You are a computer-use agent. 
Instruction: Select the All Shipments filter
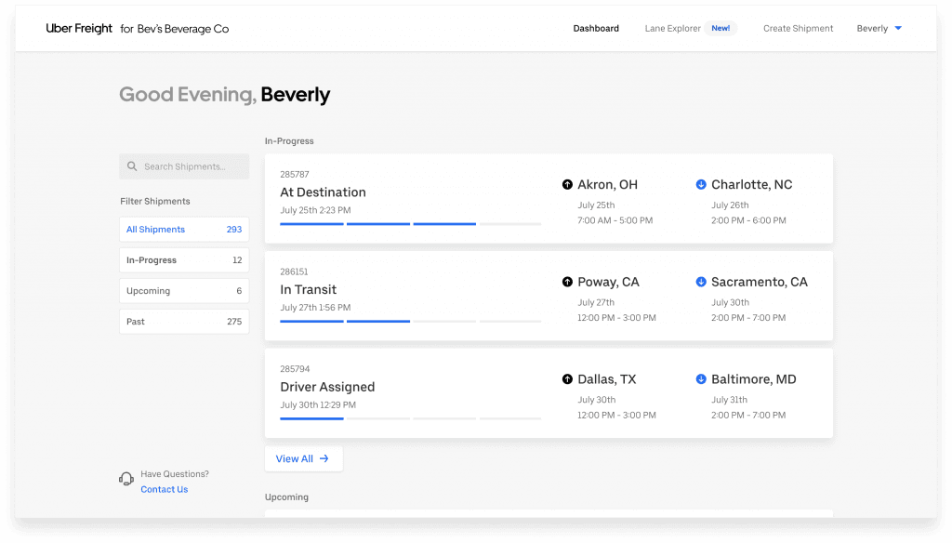point(184,230)
